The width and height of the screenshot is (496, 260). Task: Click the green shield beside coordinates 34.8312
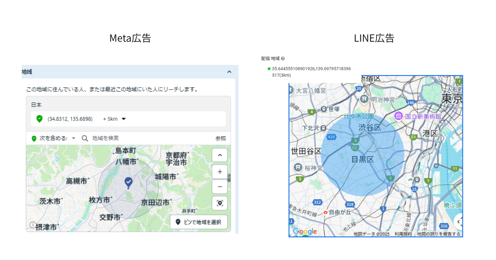pos(39,119)
